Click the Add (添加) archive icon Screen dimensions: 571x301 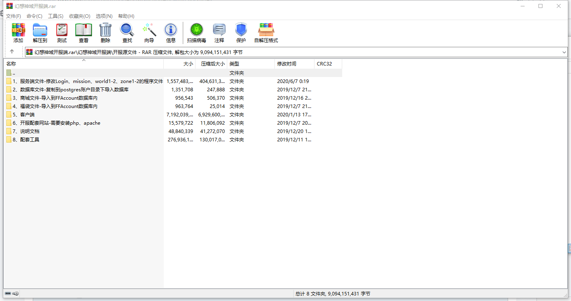point(18,30)
